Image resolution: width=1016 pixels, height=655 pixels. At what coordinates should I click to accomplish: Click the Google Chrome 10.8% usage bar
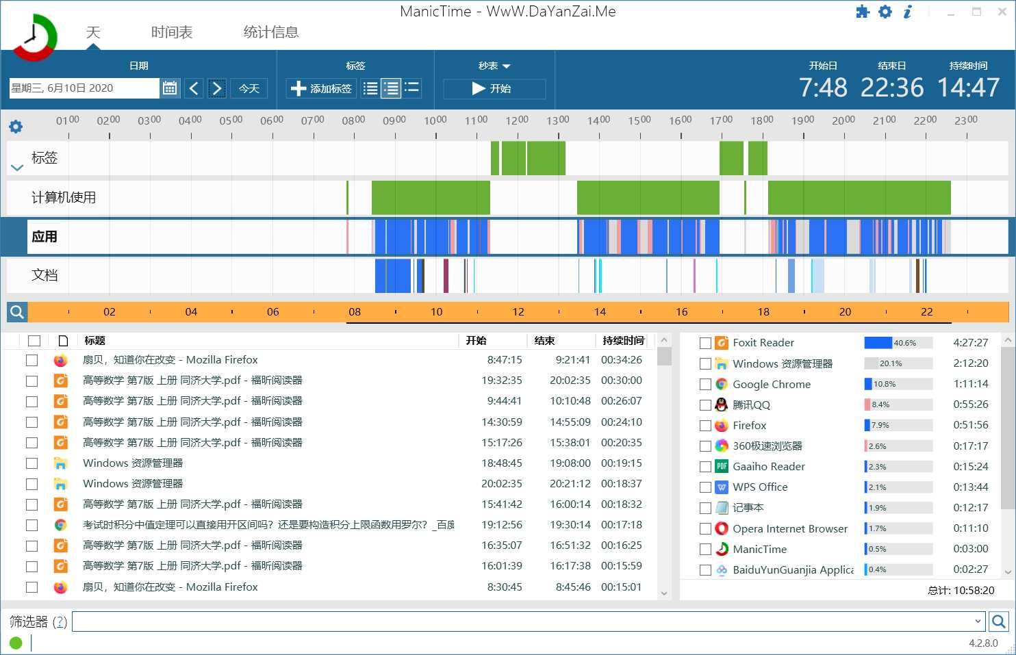click(898, 384)
